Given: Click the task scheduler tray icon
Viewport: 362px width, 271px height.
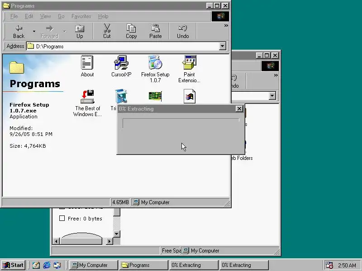Looking at the screenshot, I should (x=329, y=265).
